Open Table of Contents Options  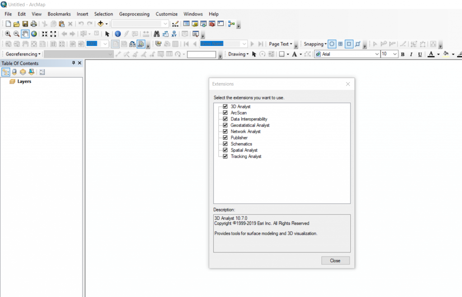(42, 72)
